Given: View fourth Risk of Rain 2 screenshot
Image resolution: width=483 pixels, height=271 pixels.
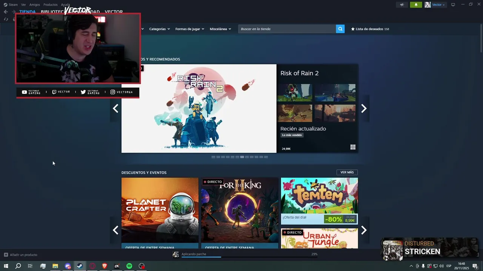Looking at the screenshot, I should pyautogui.click(x=335, y=113).
